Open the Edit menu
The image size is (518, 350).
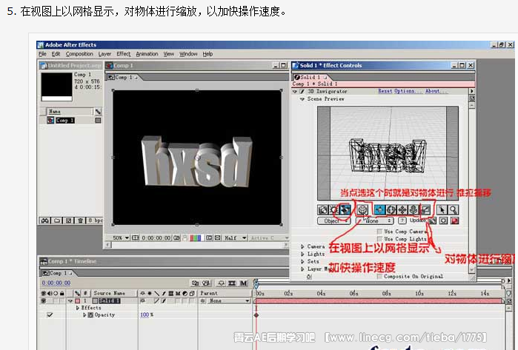(x=56, y=54)
